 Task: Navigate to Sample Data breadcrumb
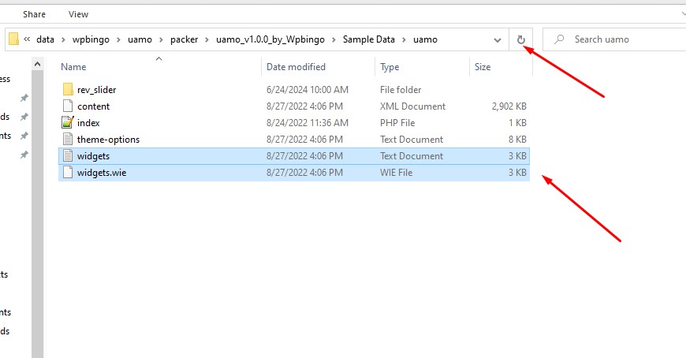pos(369,39)
